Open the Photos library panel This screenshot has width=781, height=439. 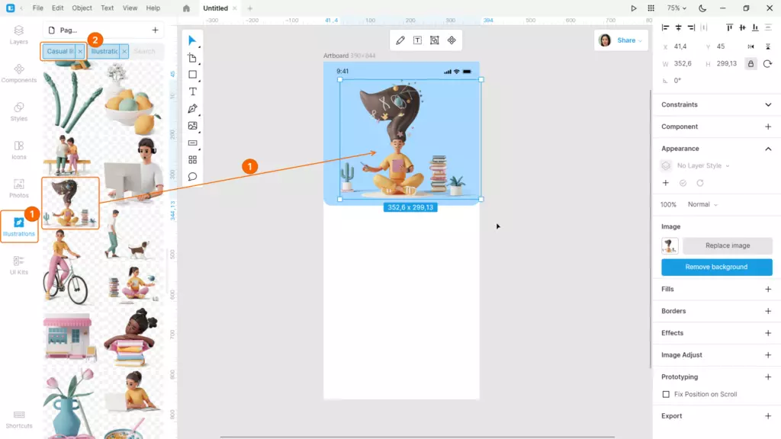[x=19, y=188]
